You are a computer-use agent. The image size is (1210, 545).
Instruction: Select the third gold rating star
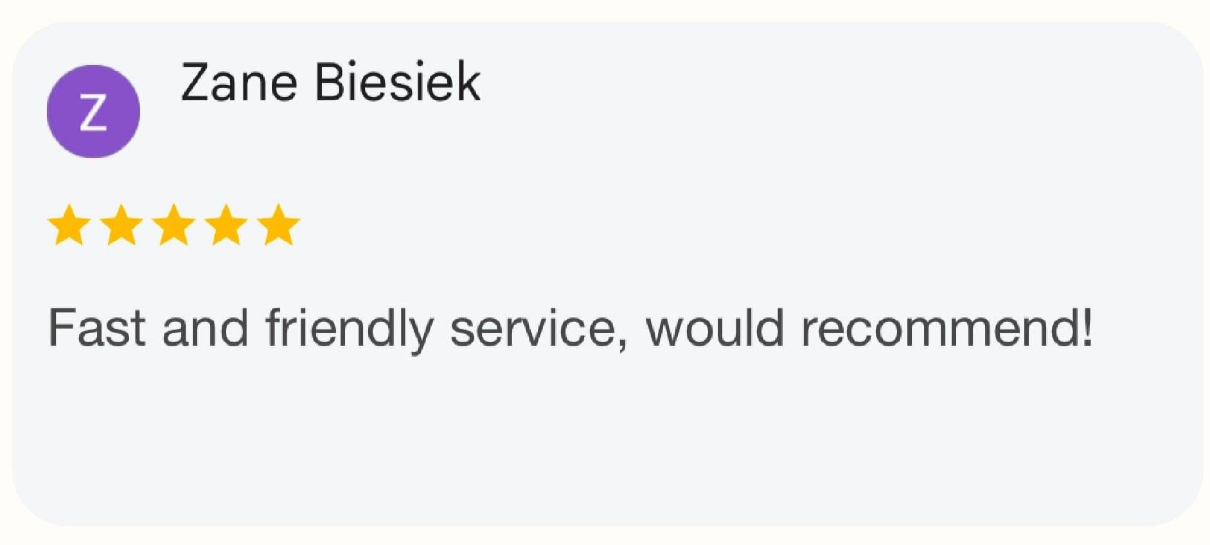[174, 226]
